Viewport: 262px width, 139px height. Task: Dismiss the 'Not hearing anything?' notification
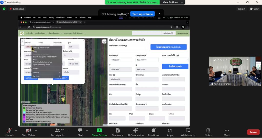[x=159, y=14]
